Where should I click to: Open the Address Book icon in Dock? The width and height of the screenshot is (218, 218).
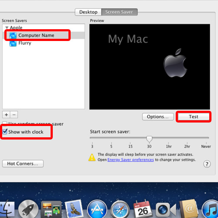(189, 209)
